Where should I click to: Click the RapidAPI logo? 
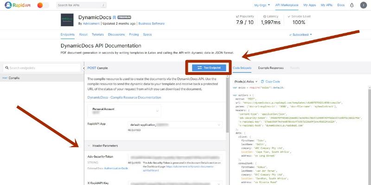[18, 5]
